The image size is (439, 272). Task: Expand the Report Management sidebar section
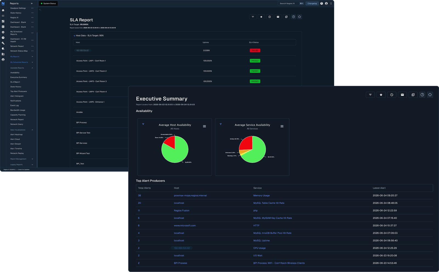[x=22, y=159]
